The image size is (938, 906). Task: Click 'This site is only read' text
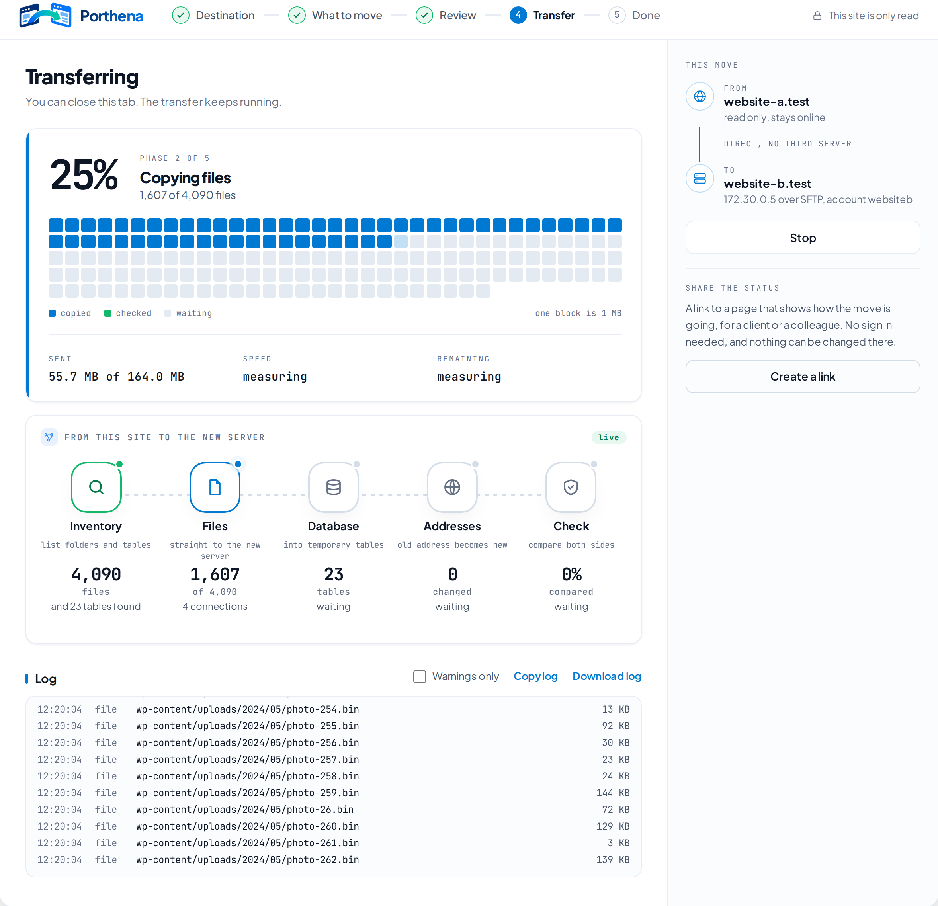pyautogui.click(x=874, y=16)
